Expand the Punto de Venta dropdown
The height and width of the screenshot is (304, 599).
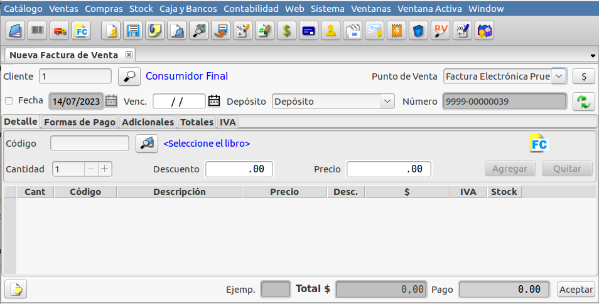coord(559,76)
